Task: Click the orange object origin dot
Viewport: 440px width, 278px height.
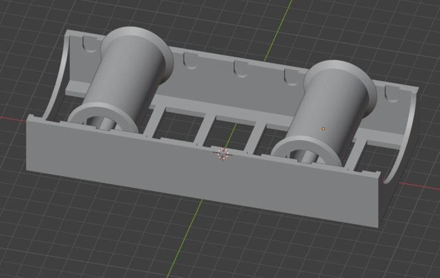Action: (323, 129)
